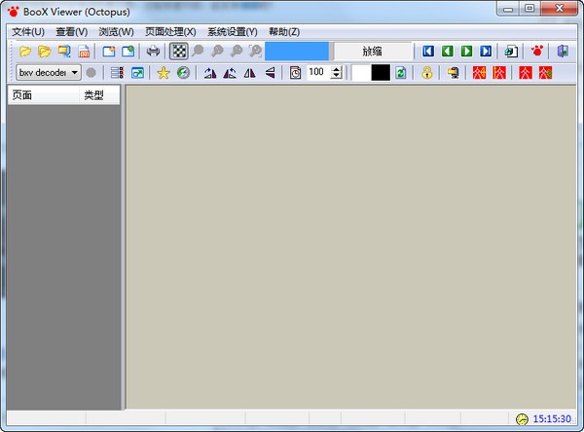The image size is (584, 432).
Task: Click the printer icon
Action: pos(153,51)
